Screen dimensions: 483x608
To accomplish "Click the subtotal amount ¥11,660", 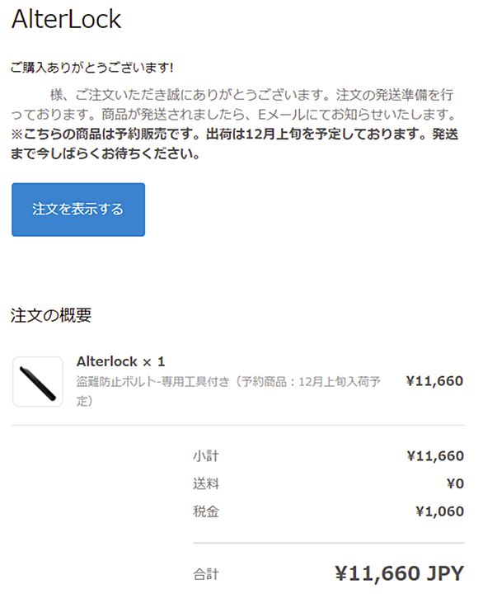I will (x=435, y=456).
